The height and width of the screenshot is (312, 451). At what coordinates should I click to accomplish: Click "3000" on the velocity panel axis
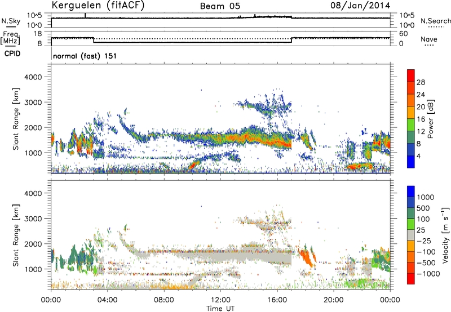coord(33,219)
